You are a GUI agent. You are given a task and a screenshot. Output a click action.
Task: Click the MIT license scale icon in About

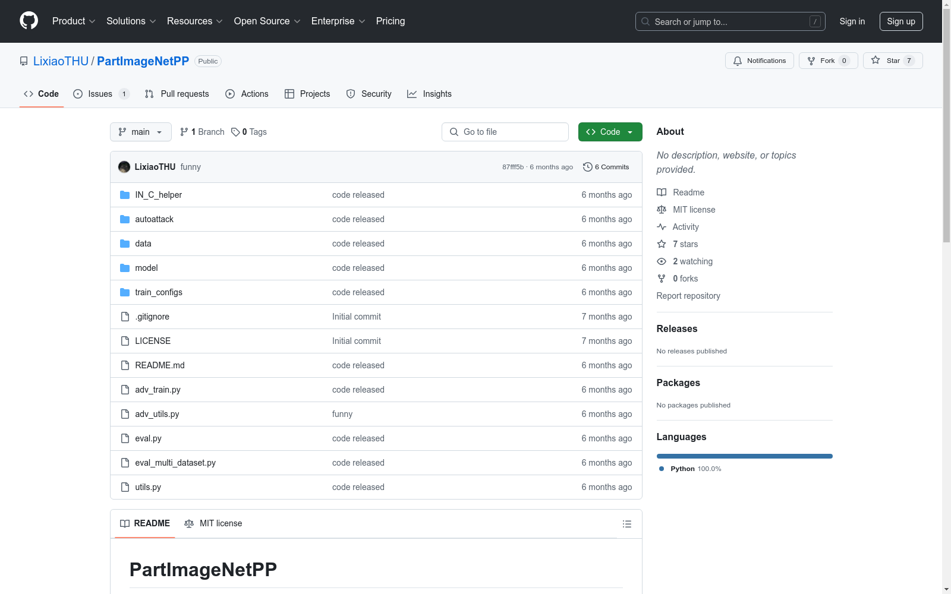[x=662, y=210]
